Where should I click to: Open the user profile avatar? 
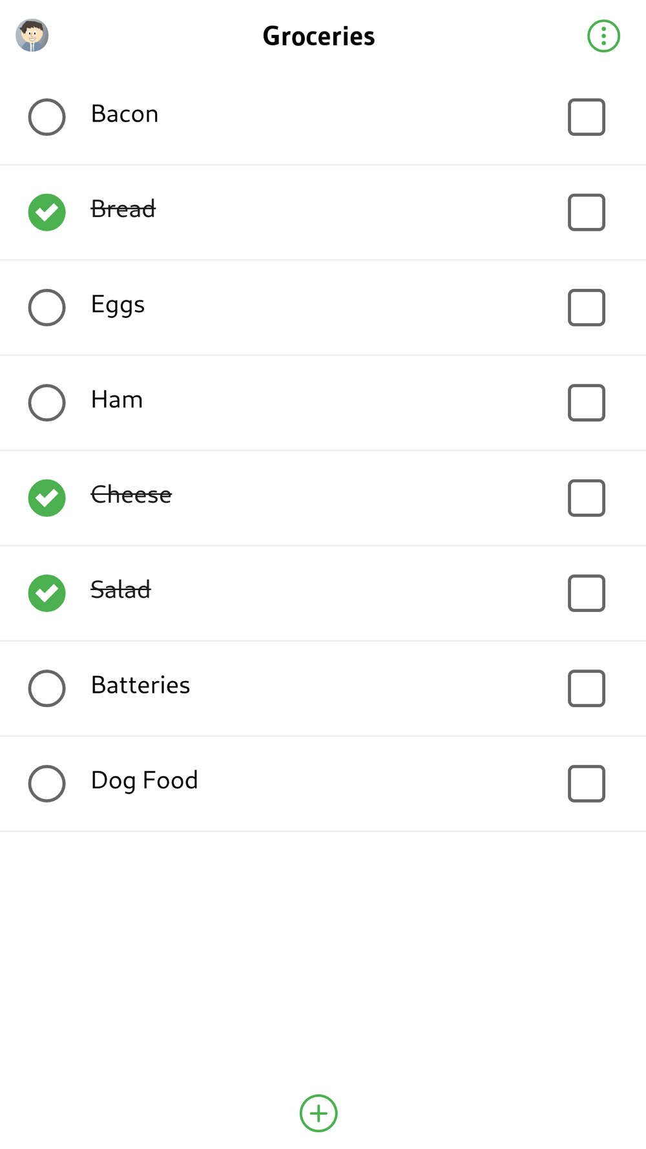[x=32, y=36]
